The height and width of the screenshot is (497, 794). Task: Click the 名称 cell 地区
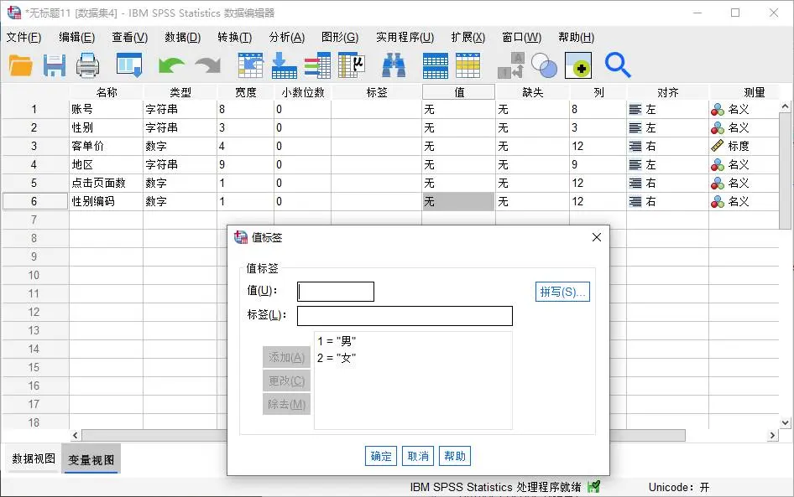tap(106, 165)
